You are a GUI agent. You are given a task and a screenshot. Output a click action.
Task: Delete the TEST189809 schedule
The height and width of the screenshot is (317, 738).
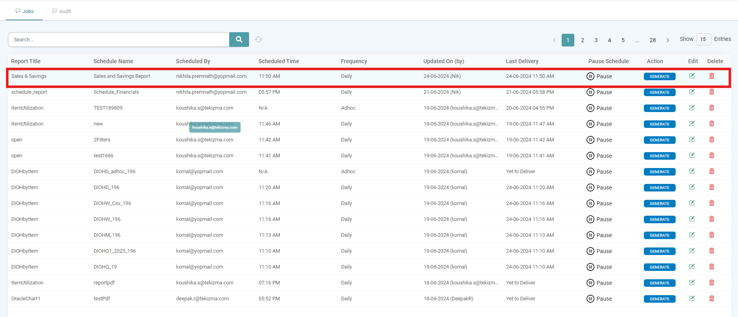711,108
